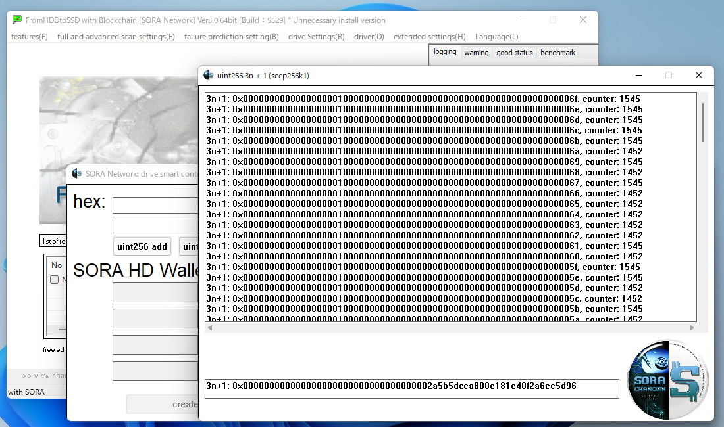Image resolution: width=724 pixels, height=427 pixels.
Task: Open failure prediction setting(B) menu
Action: (231, 37)
